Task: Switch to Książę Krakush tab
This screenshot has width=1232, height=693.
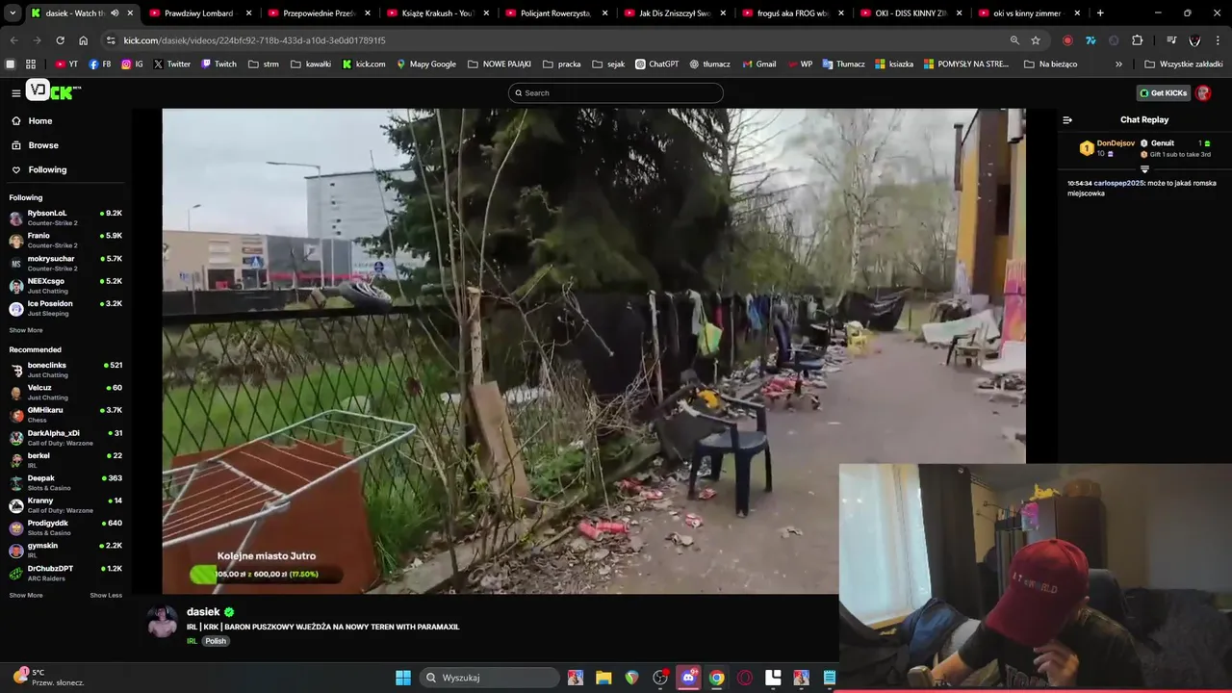Action: (437, 13)
